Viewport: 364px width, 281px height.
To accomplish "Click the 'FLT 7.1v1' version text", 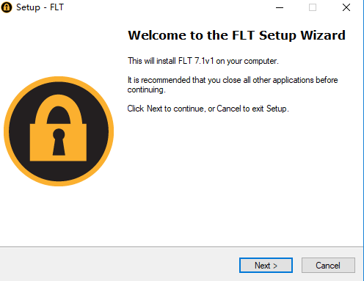I will click(x=196, y=61).
